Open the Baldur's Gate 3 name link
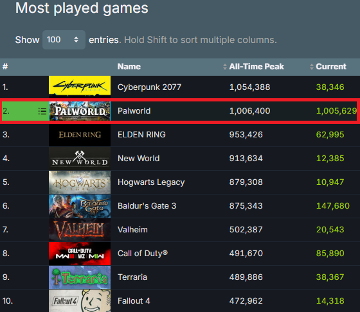The image size is (360, 312). tap(147, 206)
